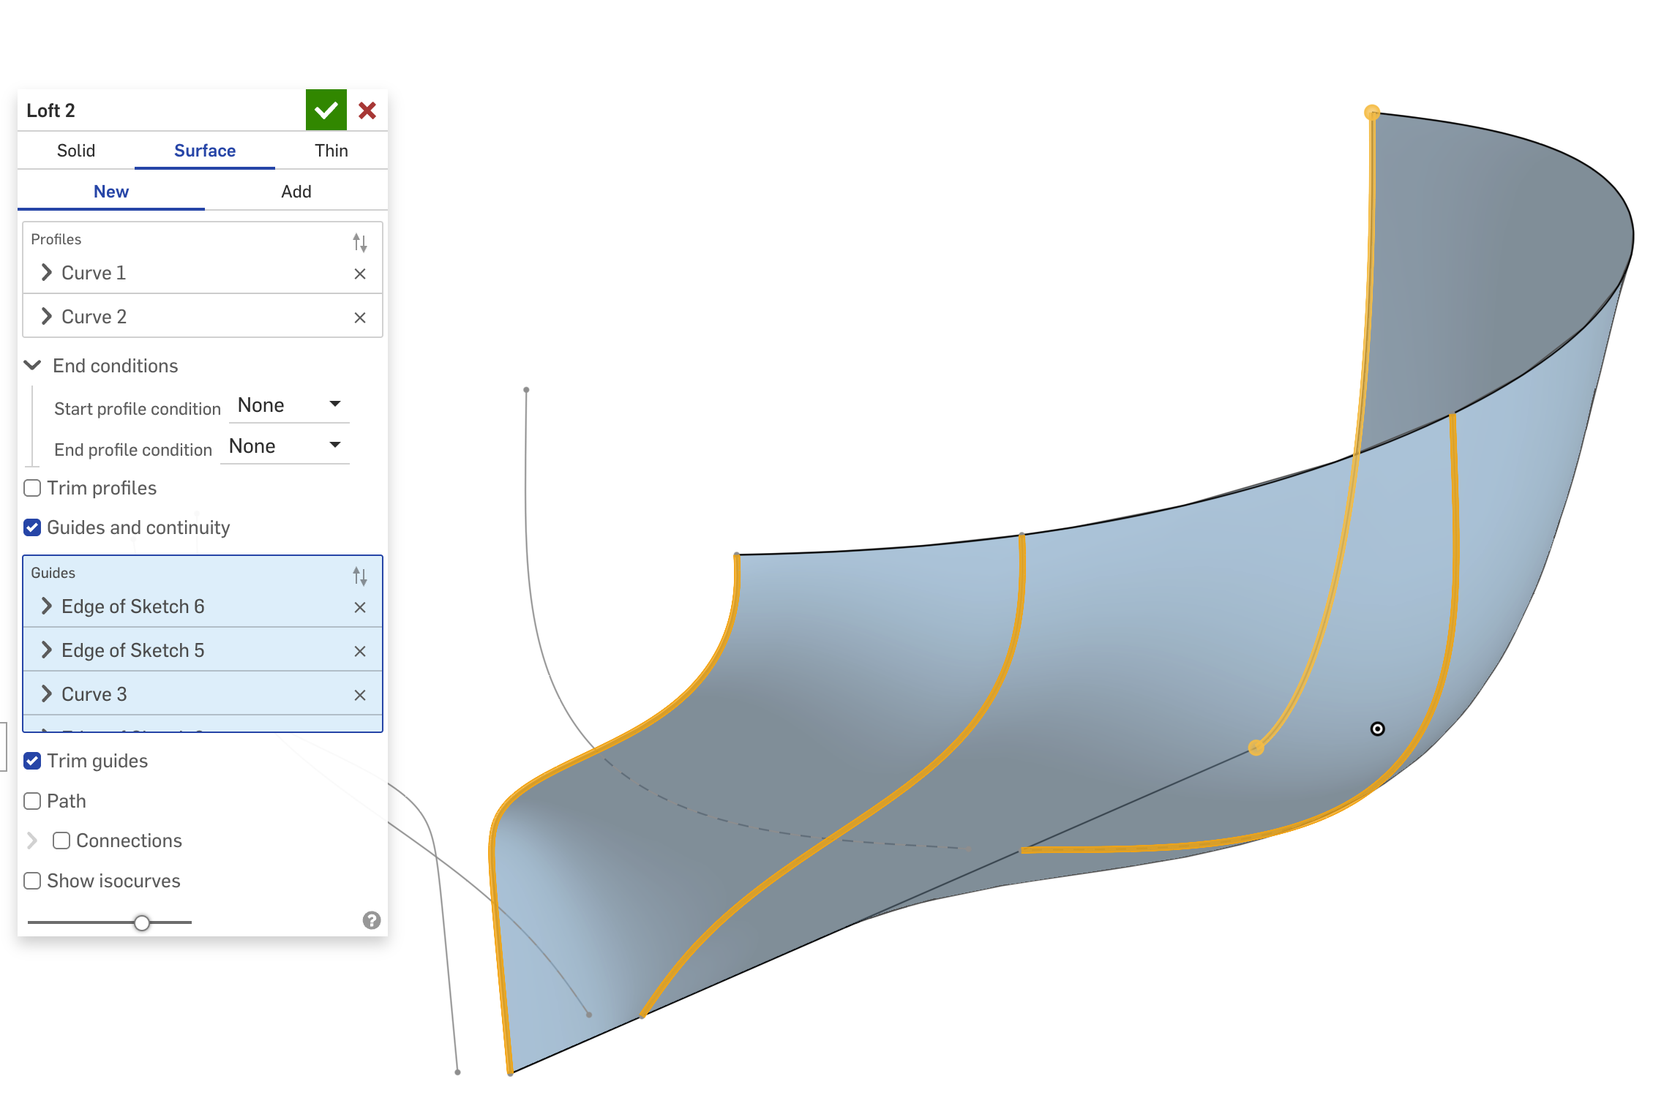Image resolution: width=1664 pixels, height=1109 pixels.
Task: Open Loft help question mark icon
Action: 372,920
